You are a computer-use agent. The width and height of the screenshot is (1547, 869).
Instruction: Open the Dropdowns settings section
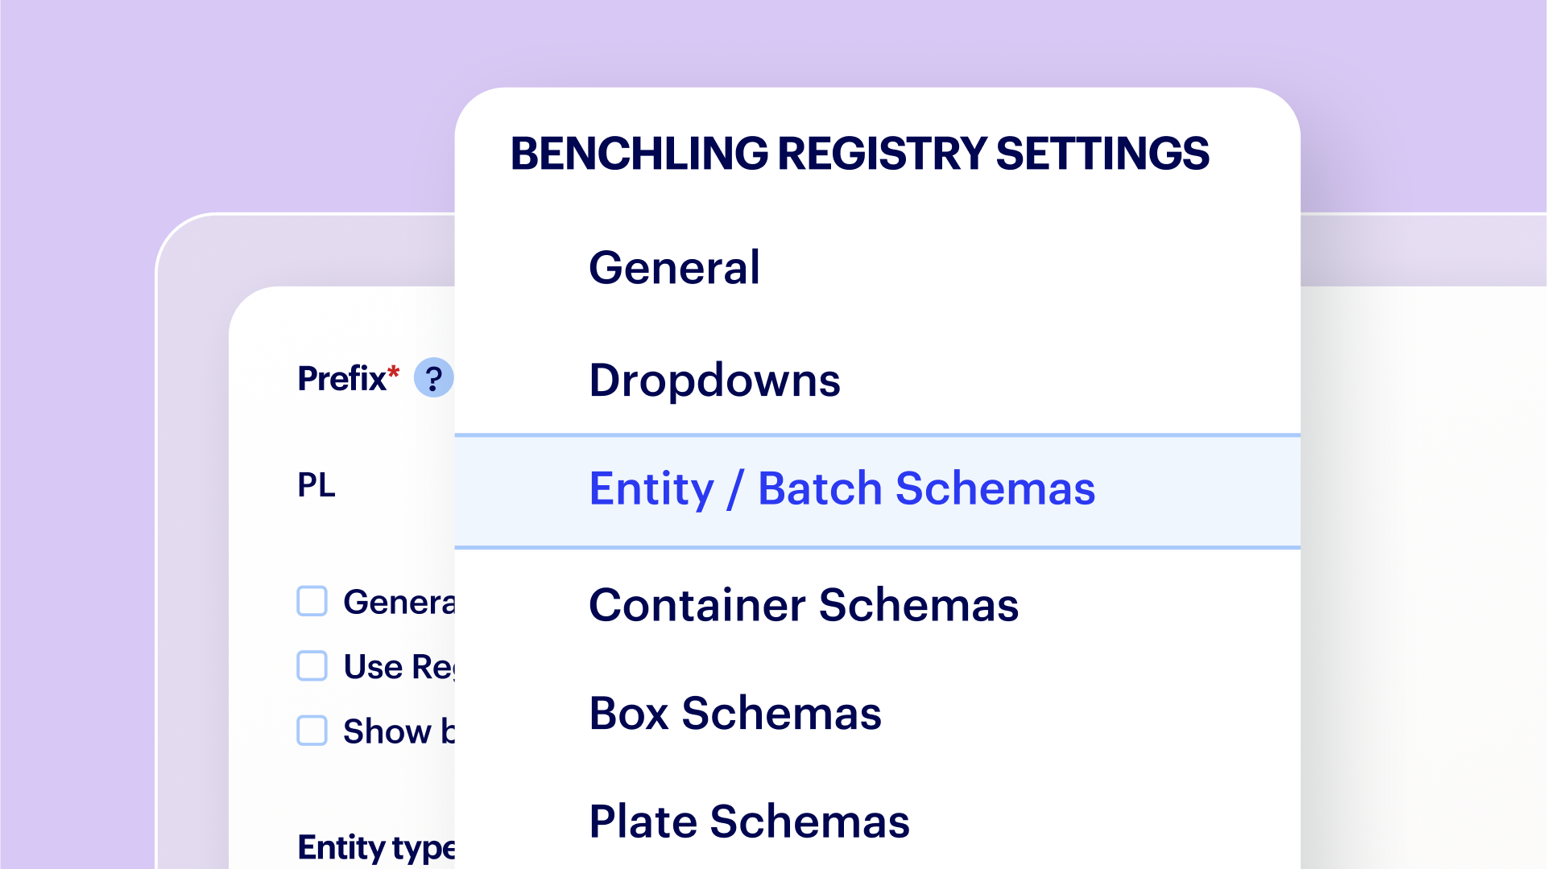coord(715,381)
